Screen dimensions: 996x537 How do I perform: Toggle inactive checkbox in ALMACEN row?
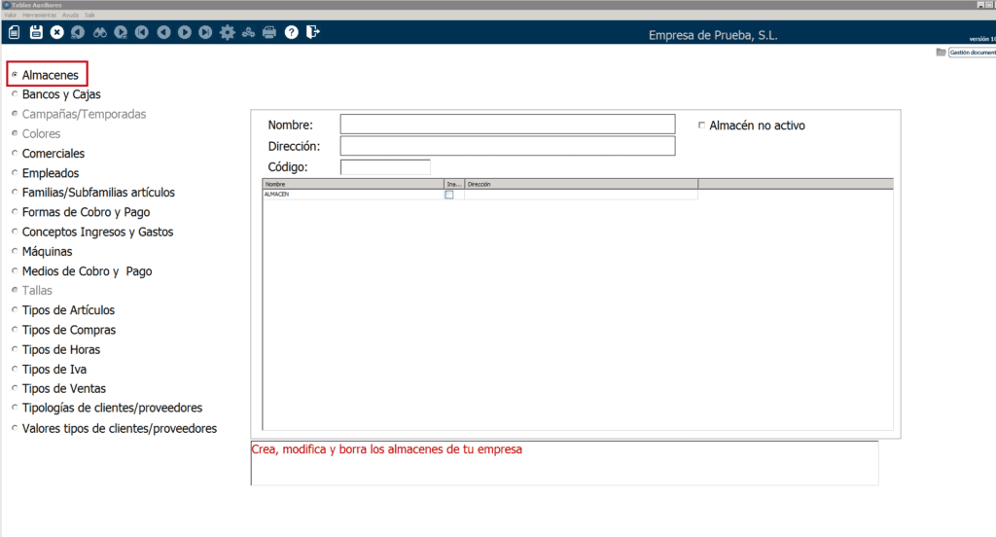449,195
